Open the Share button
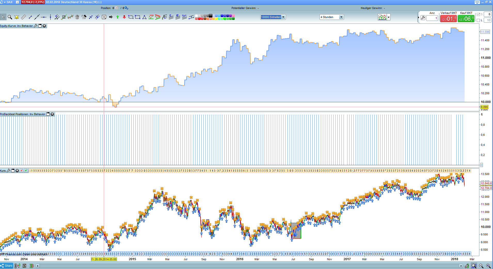This screenshot has width=493, height=269. 6,266
